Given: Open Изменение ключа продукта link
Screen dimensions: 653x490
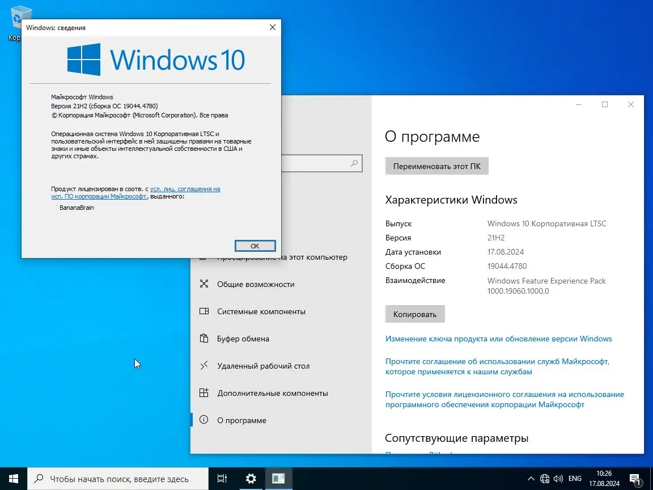Looking at the screenshot, I should click(498, 339).
